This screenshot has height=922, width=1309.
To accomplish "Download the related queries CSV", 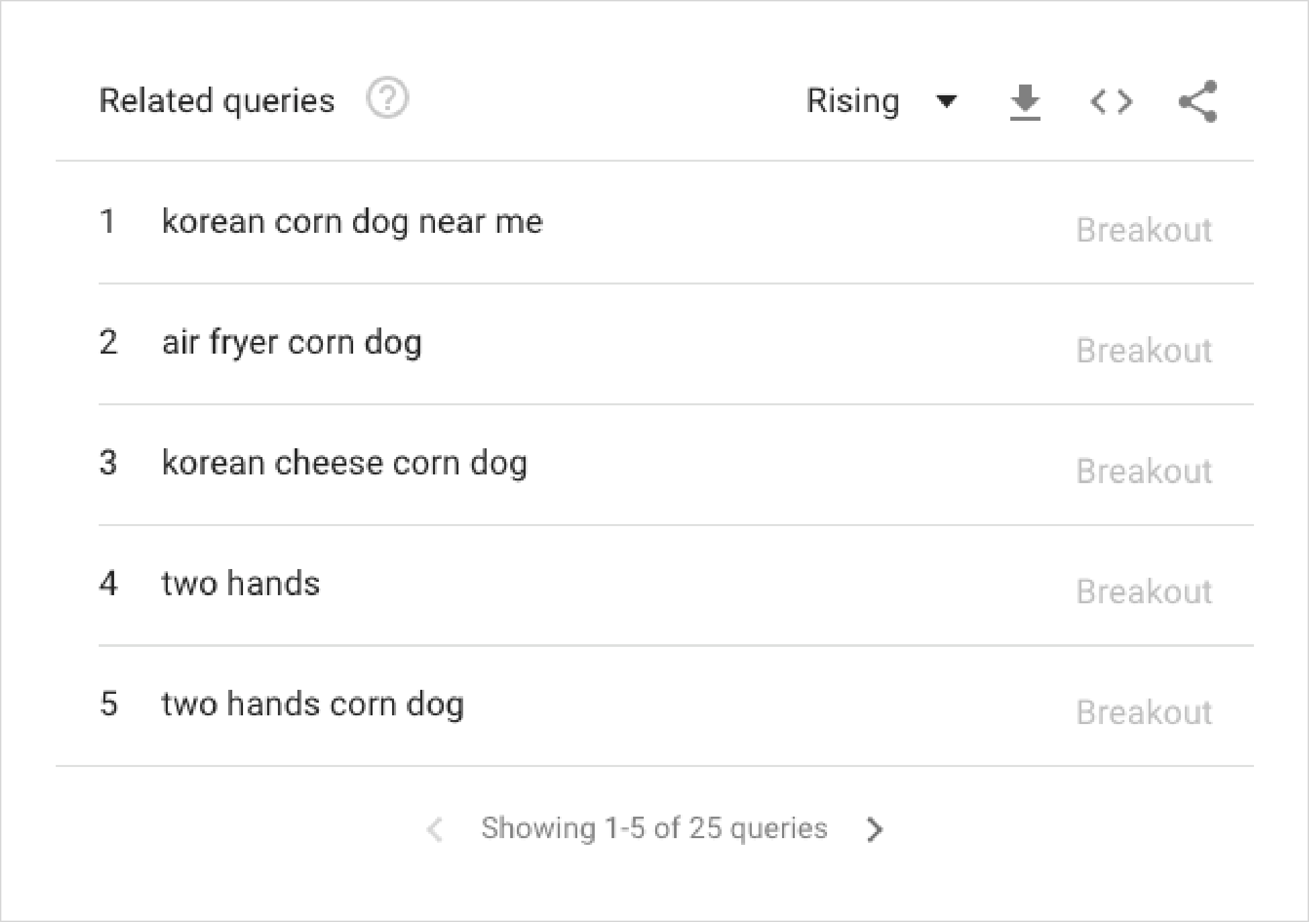I will [x=1025, y=103].
